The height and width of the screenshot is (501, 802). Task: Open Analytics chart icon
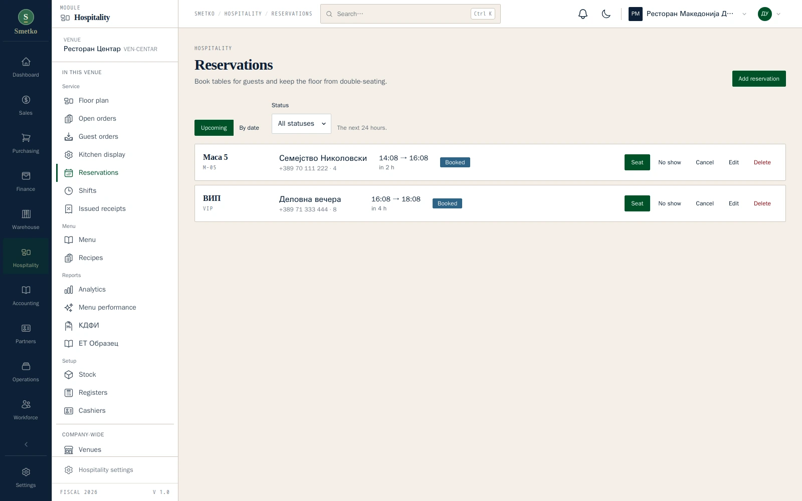pyautogui.click(x=69, y=290)
